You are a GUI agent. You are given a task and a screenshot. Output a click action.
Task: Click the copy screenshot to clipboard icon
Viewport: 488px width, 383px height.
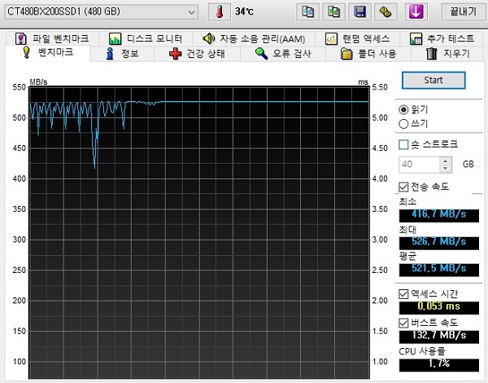pyautogui.click(x=333, y=12)
